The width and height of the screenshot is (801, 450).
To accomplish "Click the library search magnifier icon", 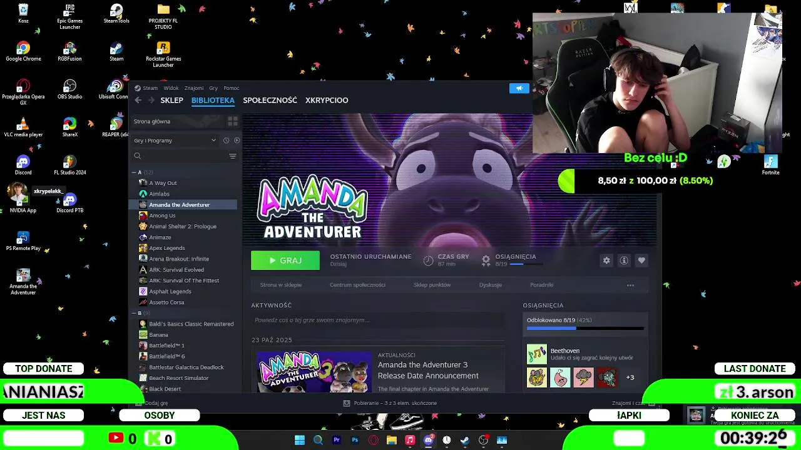I will tap(138, 156).
